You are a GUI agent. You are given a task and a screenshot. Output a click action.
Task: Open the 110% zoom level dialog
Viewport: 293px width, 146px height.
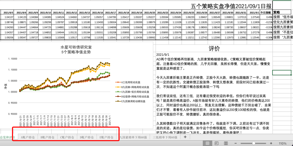point(282,143)
